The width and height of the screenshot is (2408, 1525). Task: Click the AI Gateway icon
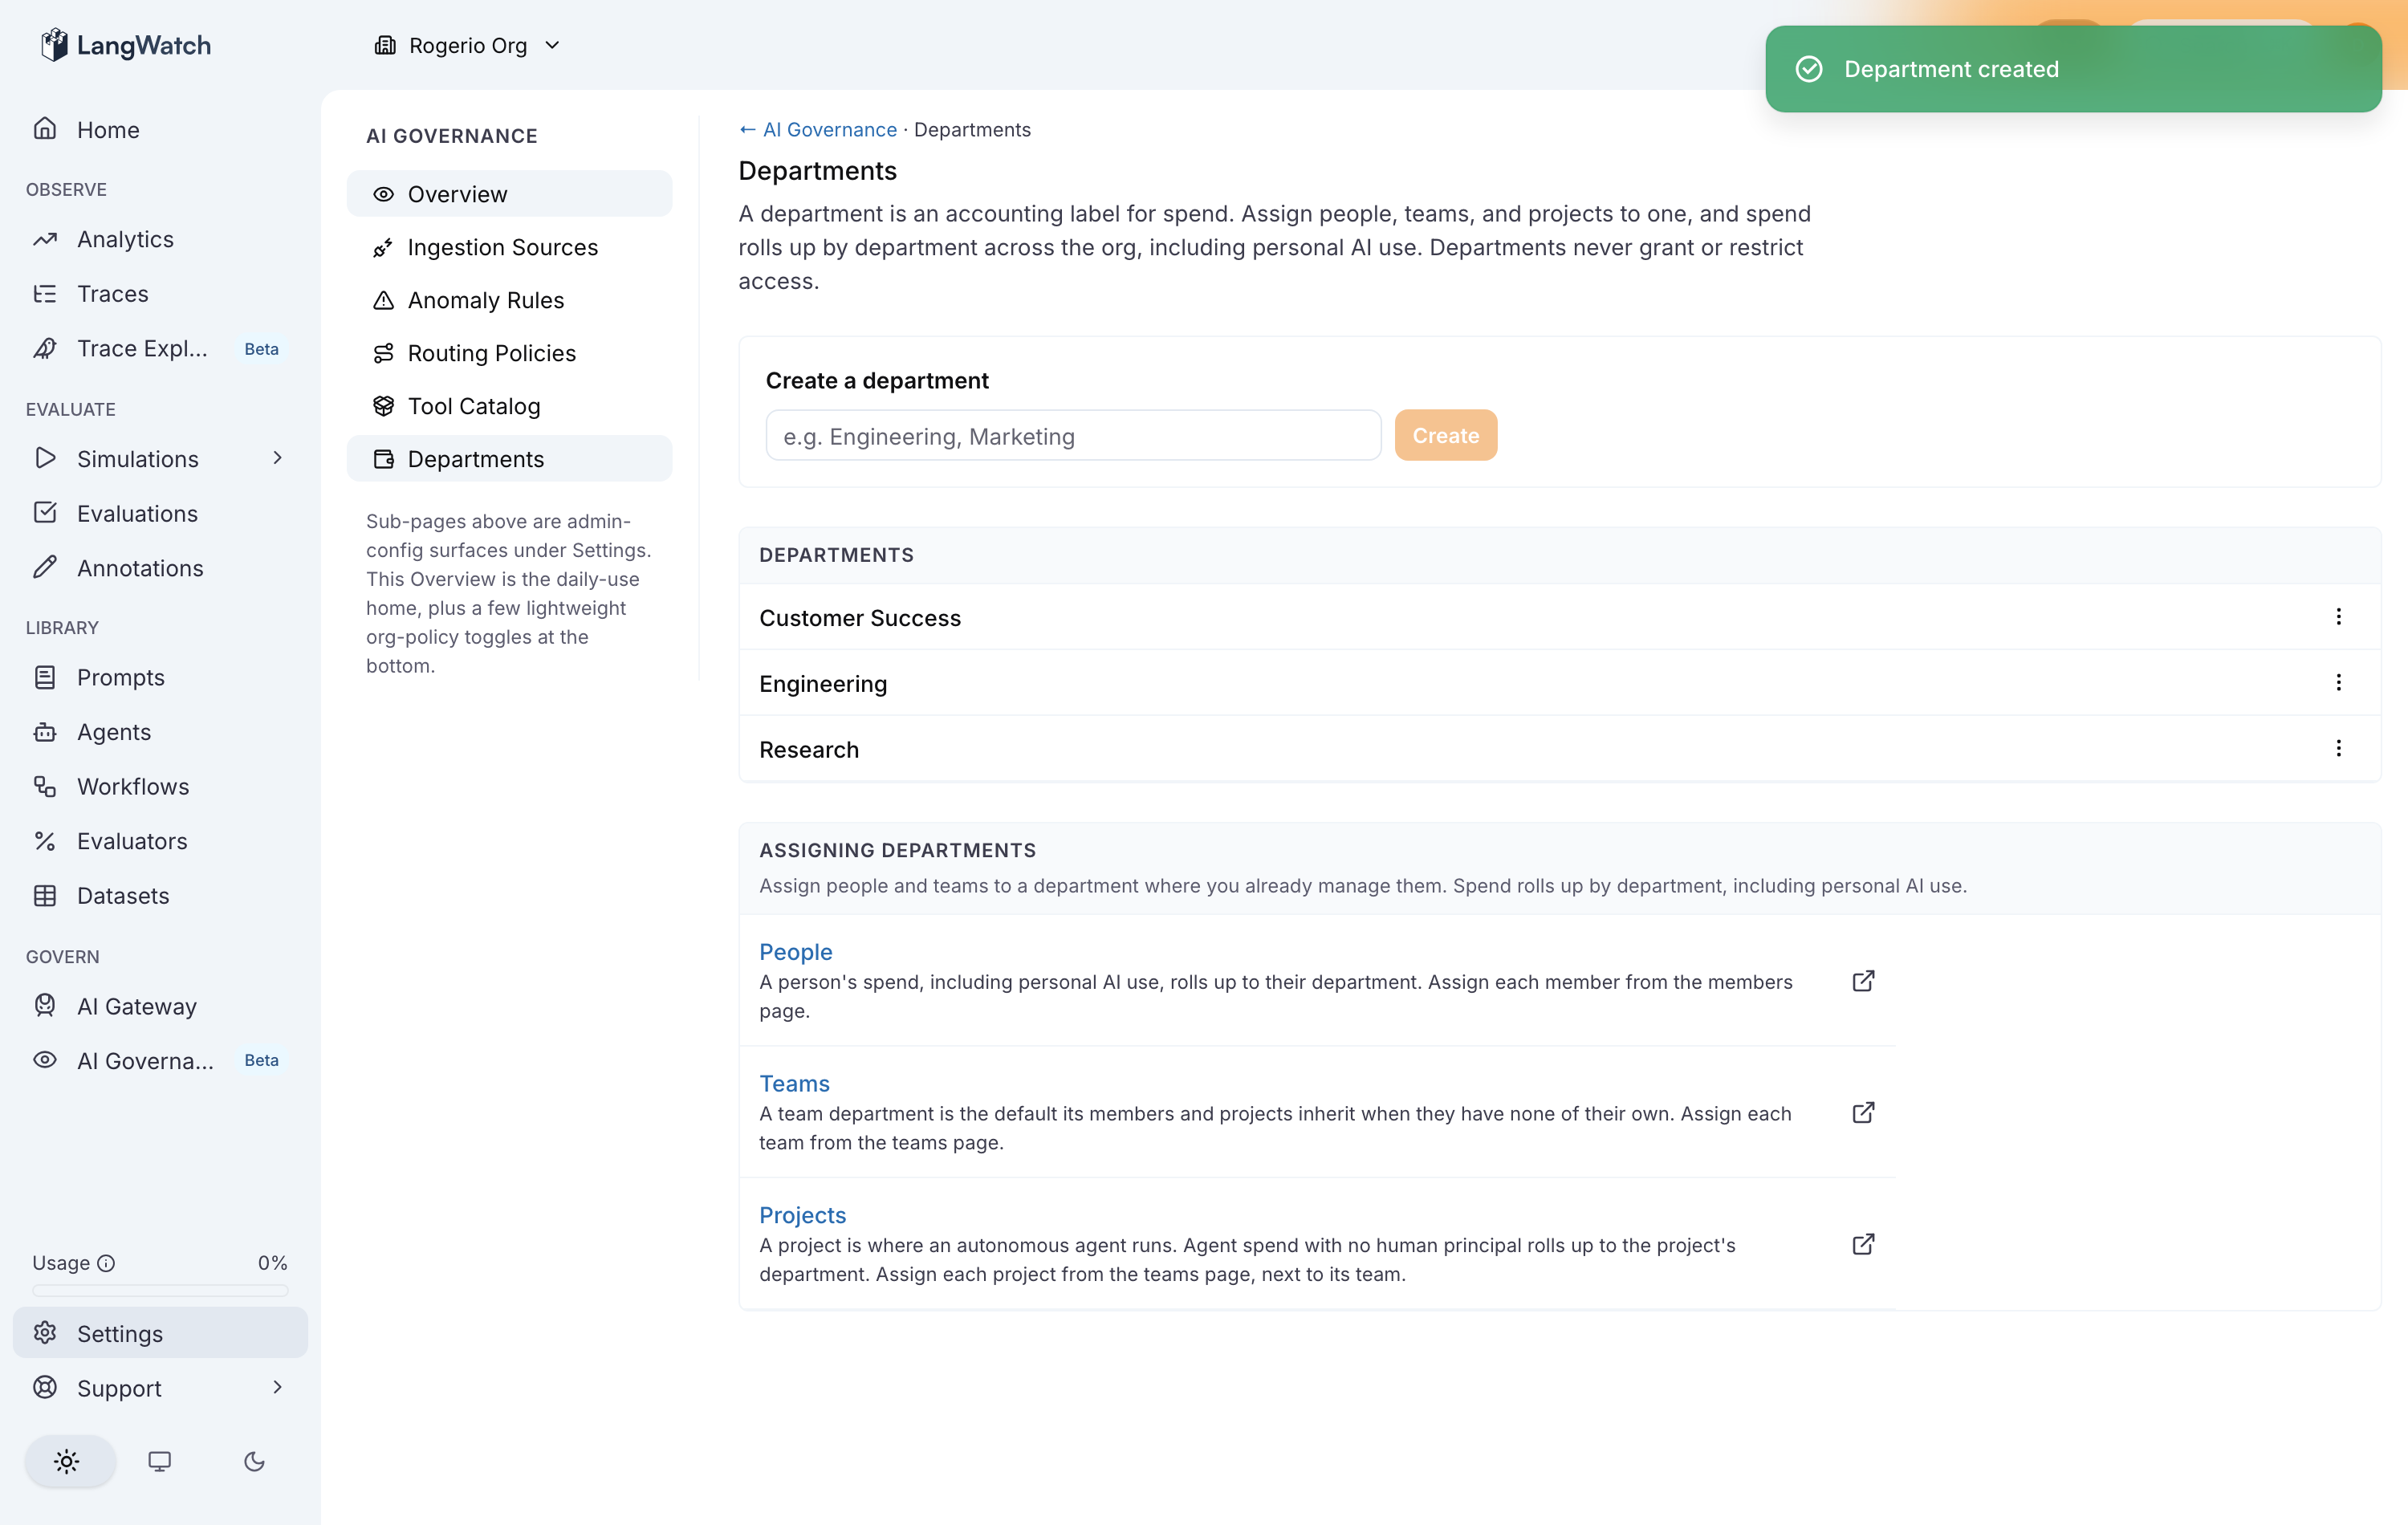(45, 1005)
